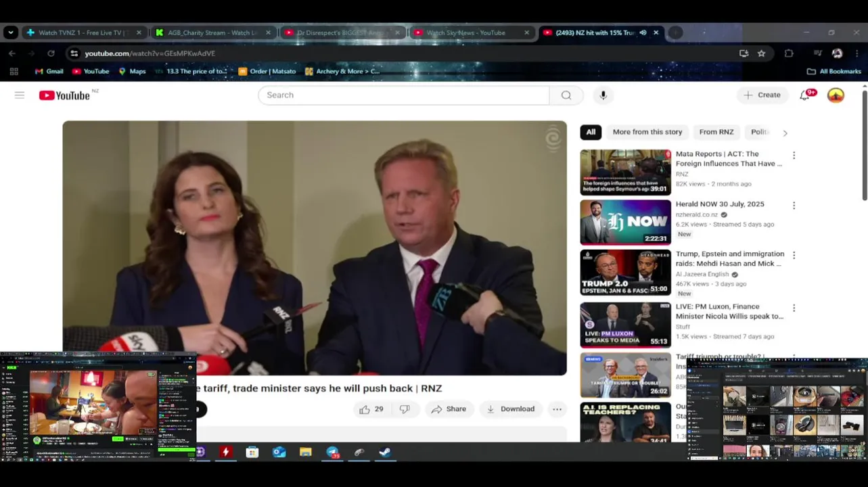Dislike the video with thumbs down
Screen dimensions: 868x487
[405, 409]
